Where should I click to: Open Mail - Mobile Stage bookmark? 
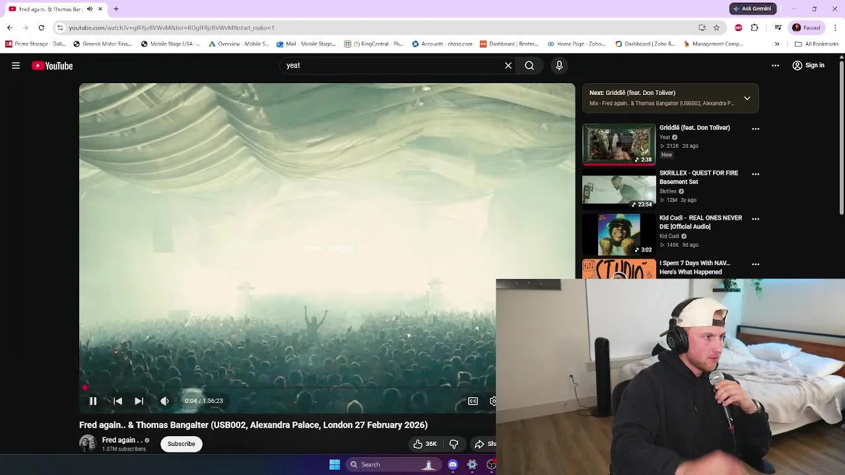pyautogui.click(x=306, y=44)
